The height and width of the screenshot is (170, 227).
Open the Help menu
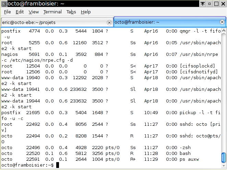pyautogui.click(x=86, y=12)
